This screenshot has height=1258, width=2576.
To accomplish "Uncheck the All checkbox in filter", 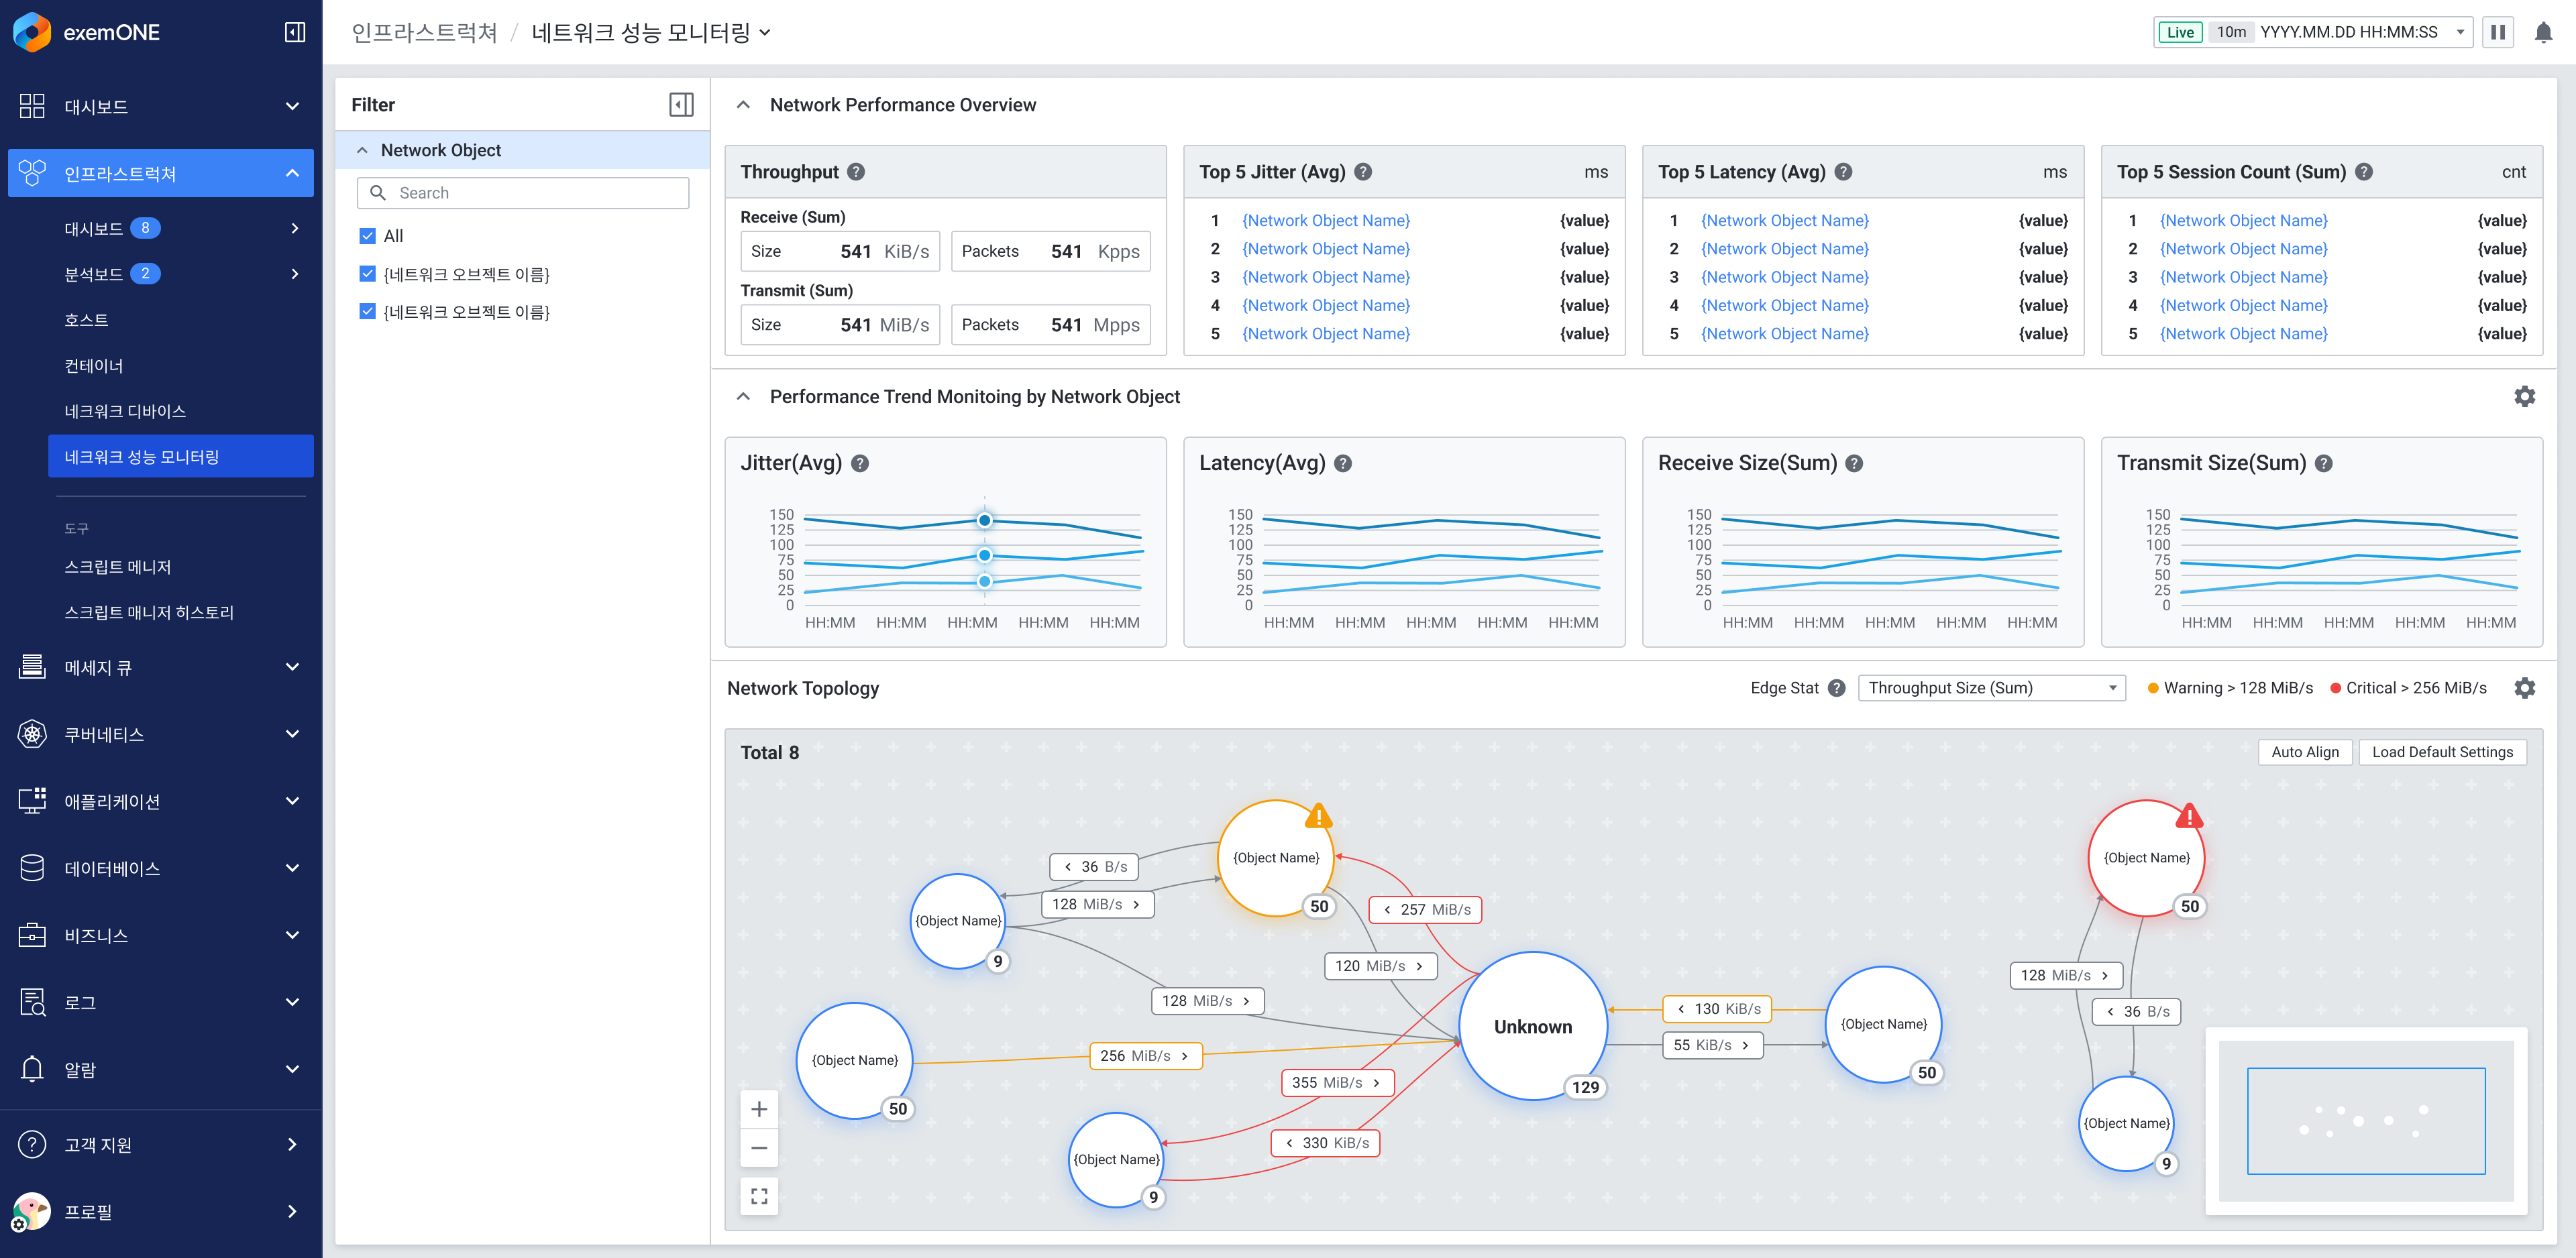I will 367,236.
